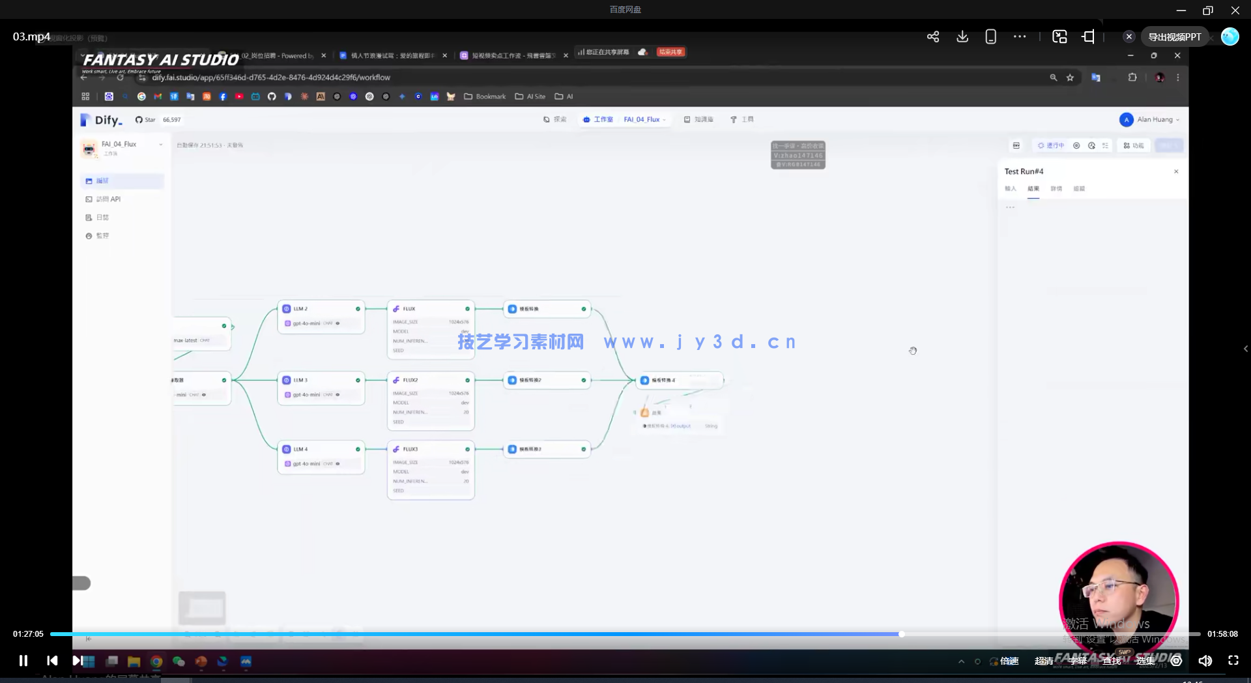
Task: Click the blue user avatar icon
Action: click(1229, 37)
